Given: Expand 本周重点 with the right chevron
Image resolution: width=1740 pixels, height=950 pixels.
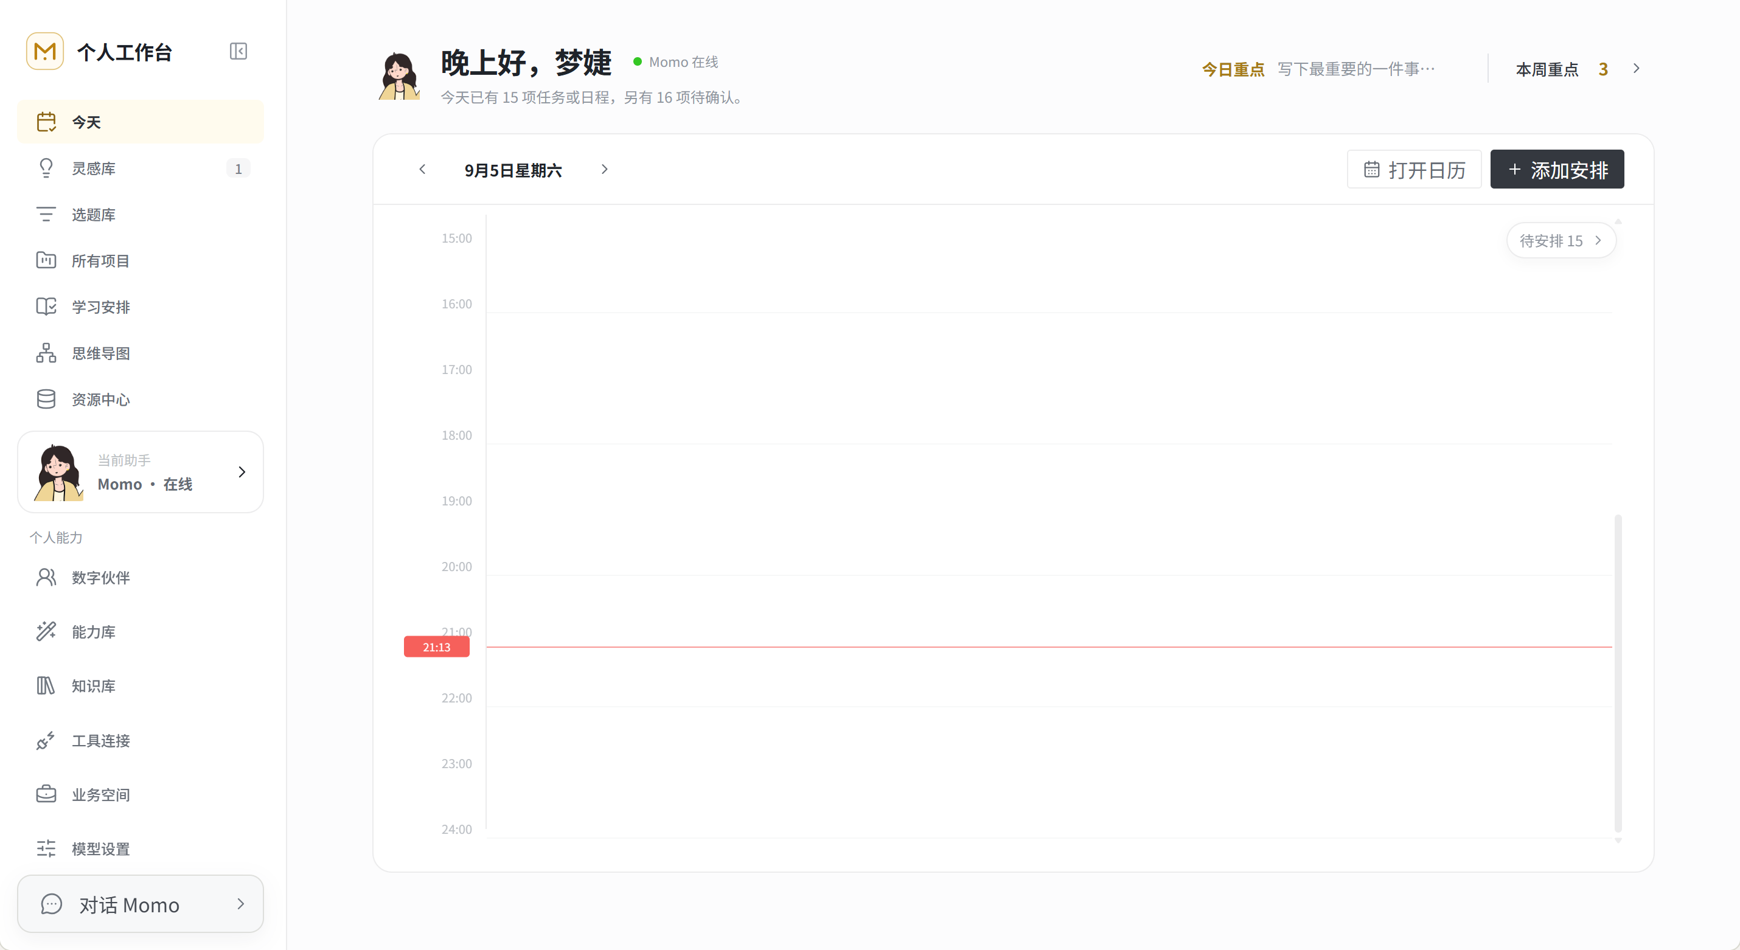Looking at the screenshot, I should (x=1636, y=69).
